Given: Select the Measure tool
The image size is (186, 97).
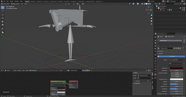Looking at the screenshot, I should point(3,32).
